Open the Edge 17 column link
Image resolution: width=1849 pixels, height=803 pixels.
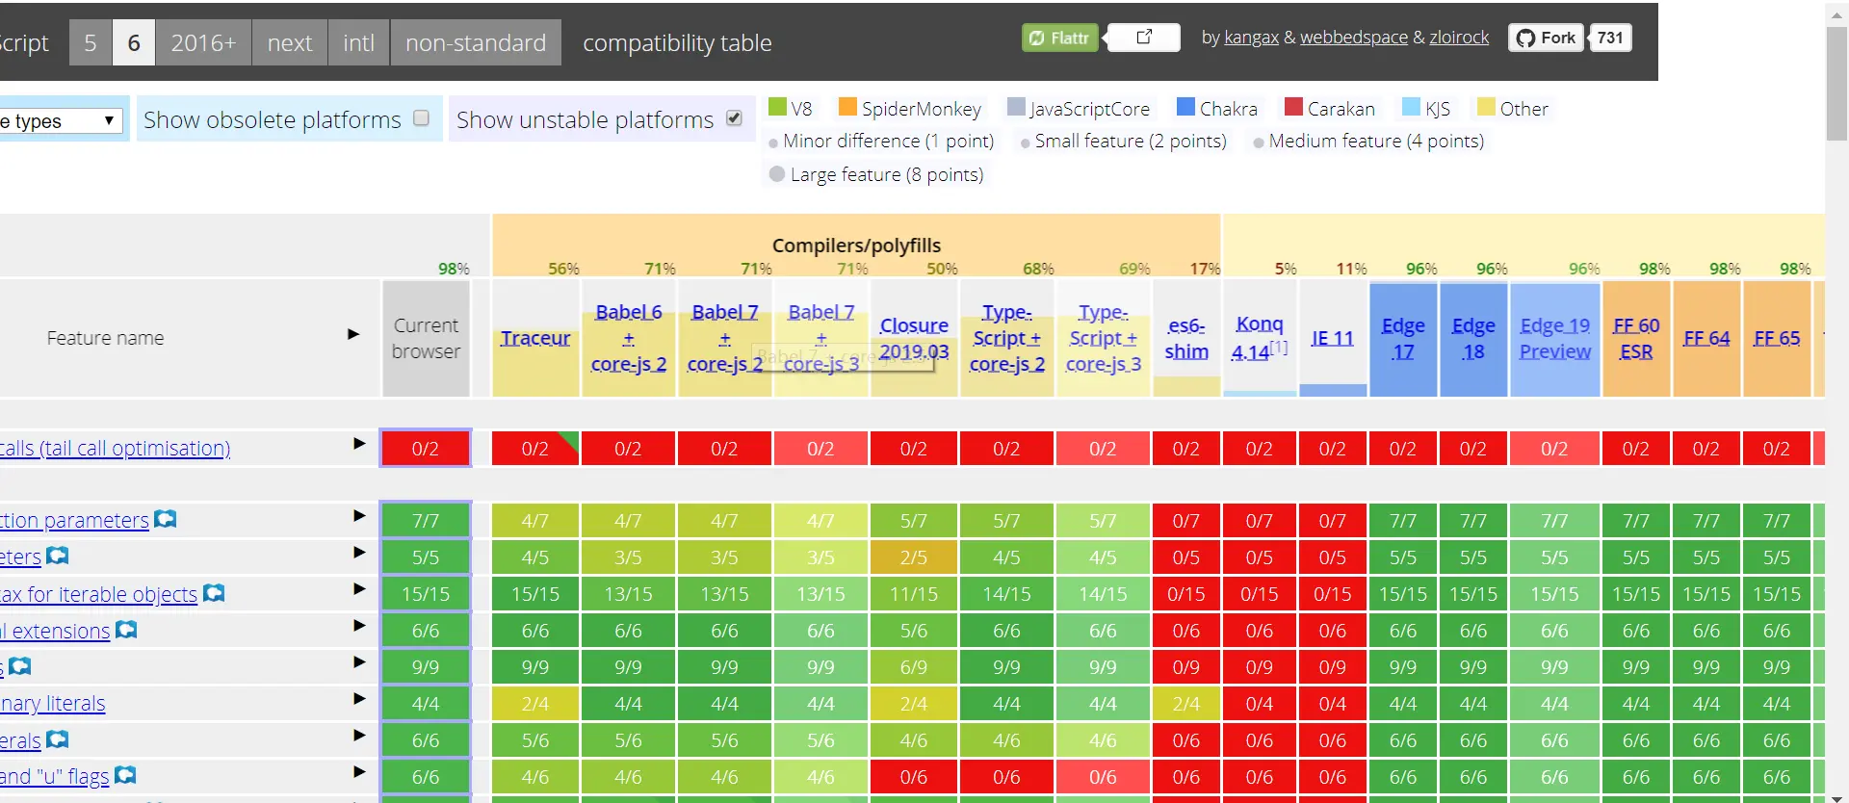point(1403,339)
